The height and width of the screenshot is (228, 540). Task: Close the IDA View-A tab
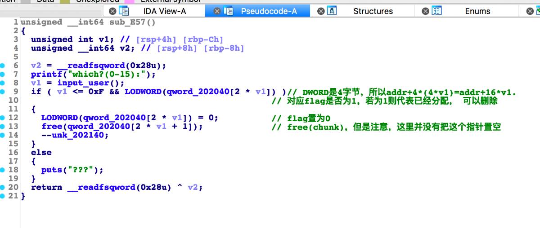(x=112, y=11)
